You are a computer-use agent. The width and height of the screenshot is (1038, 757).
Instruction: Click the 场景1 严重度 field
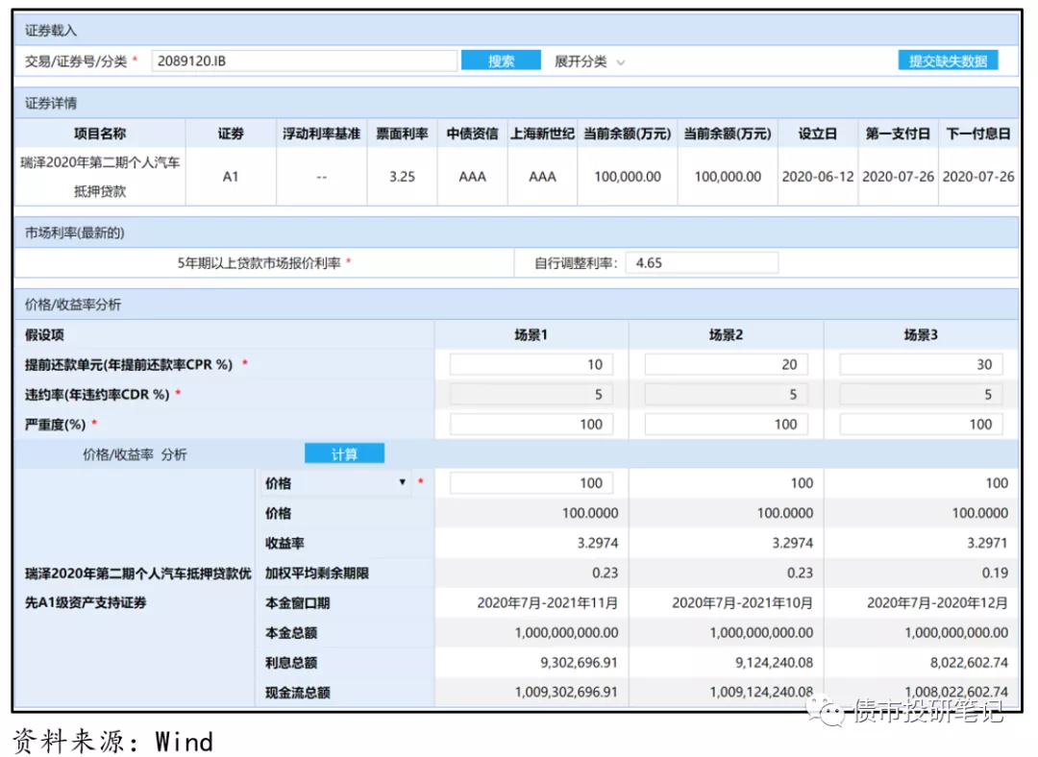point(531,425)
